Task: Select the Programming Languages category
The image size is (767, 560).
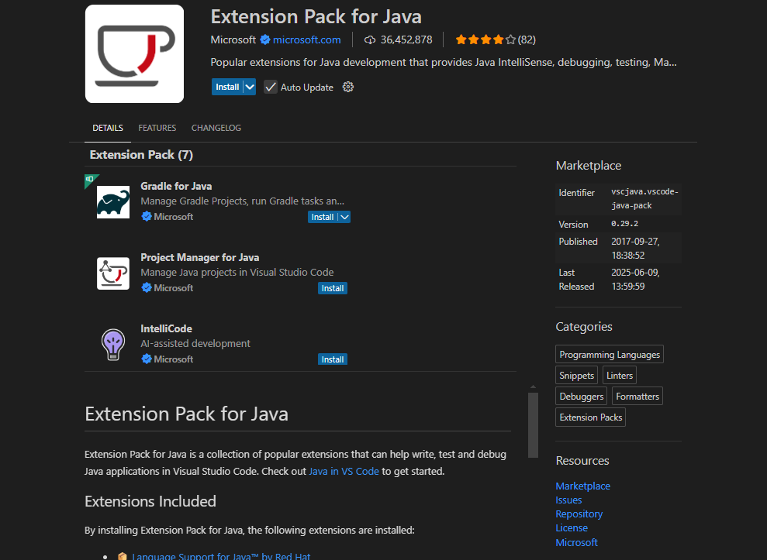Action: pos(610,354)
